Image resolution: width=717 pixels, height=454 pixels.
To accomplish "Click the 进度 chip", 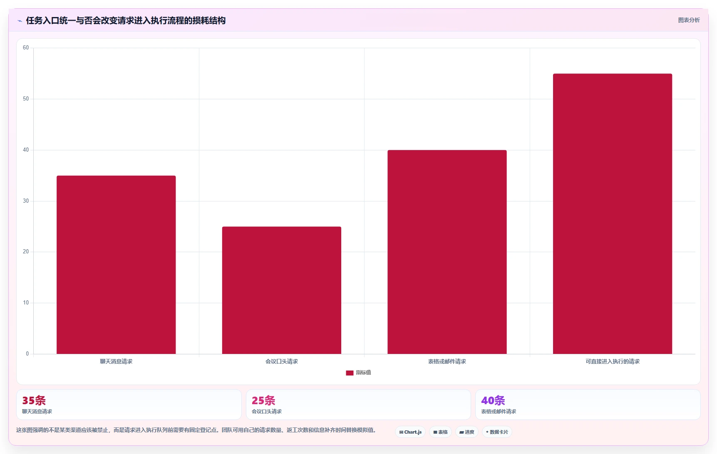I will click(x=467, y=432).
